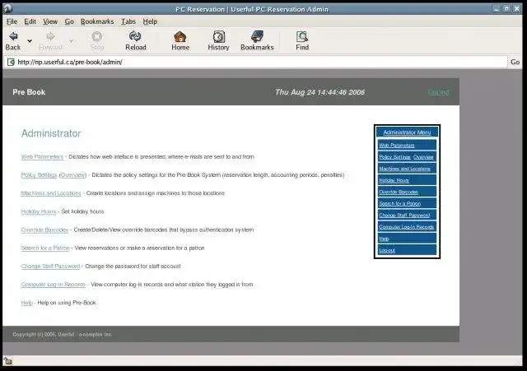The height and width of the screenshot is (371, 527).
Task: Click the Go button beside address bar
Action: (x=515, y=62)
